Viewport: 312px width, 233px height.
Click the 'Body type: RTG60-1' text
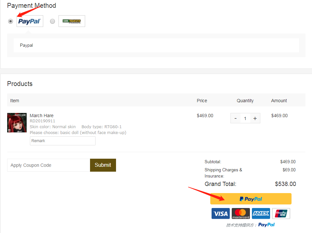[x=101, y=127]
